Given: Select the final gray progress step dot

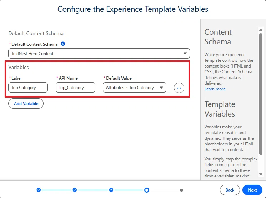Looking at the screenshot, I should tap(181, 190).
